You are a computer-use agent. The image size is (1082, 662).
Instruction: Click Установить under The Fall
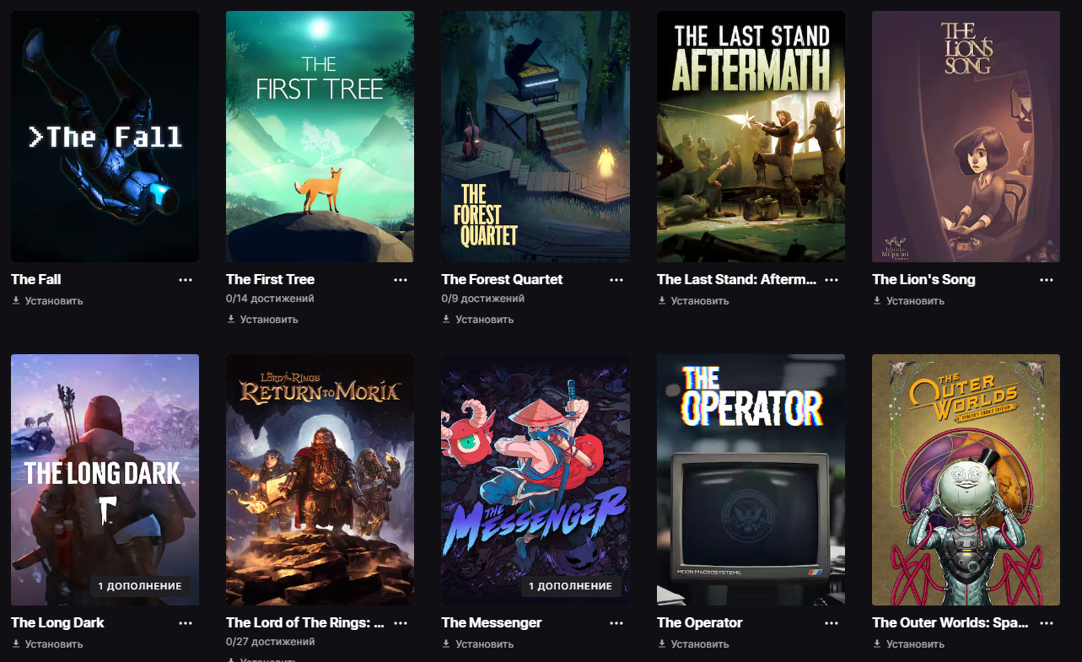point(47,301)
